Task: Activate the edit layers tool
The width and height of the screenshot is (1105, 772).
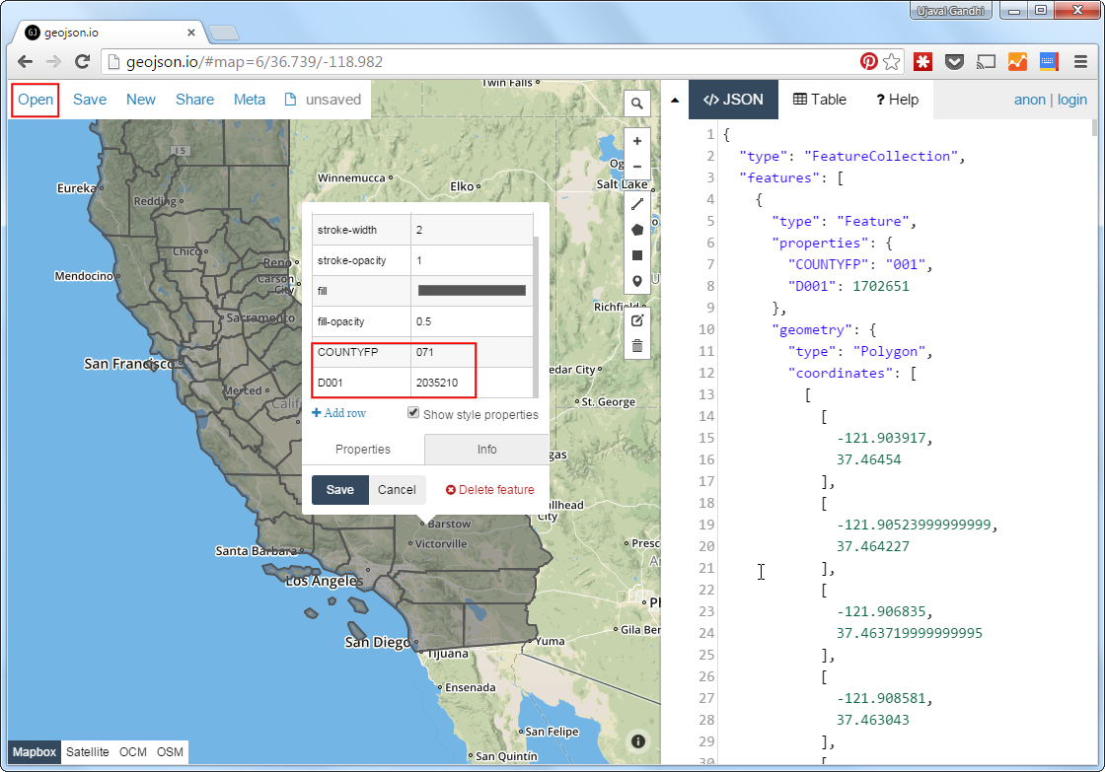Action: tap(636, 319)
